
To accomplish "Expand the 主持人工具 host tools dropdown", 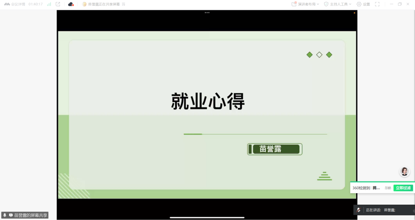I will [x=337, y=4].
